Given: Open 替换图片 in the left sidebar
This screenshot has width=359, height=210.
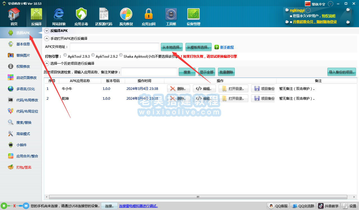Looking at the screenshot, I should pyautogui.click(x=23, y=55).
